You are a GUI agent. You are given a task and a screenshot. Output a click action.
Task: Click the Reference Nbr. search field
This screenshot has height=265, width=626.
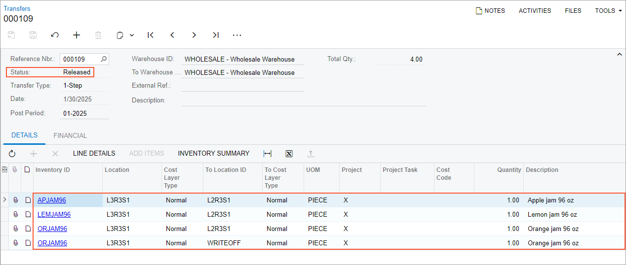click(80, 59)
